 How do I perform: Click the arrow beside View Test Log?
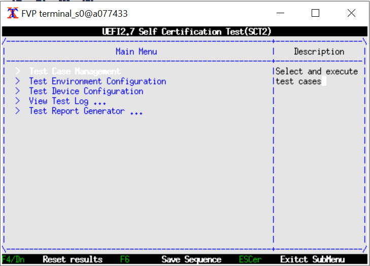click(18, 101)
